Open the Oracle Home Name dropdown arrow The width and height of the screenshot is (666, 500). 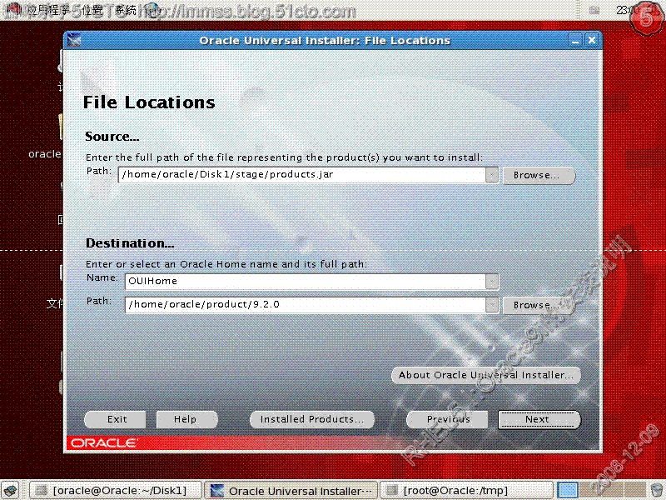click(492, 282)
